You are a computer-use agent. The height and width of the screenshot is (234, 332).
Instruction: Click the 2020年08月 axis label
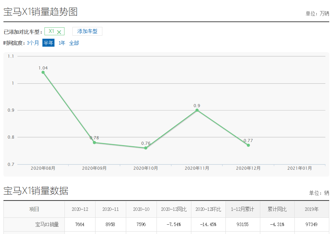tap(43, 168)
